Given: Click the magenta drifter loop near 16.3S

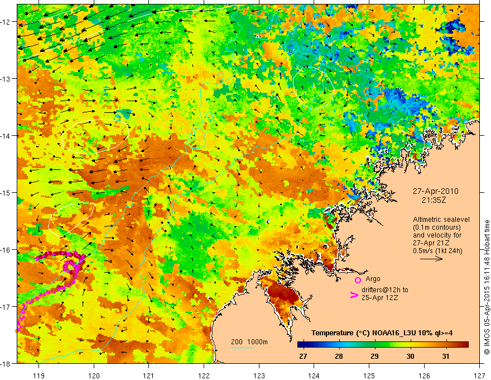Looking at the screenshot, I should point(71,267).
